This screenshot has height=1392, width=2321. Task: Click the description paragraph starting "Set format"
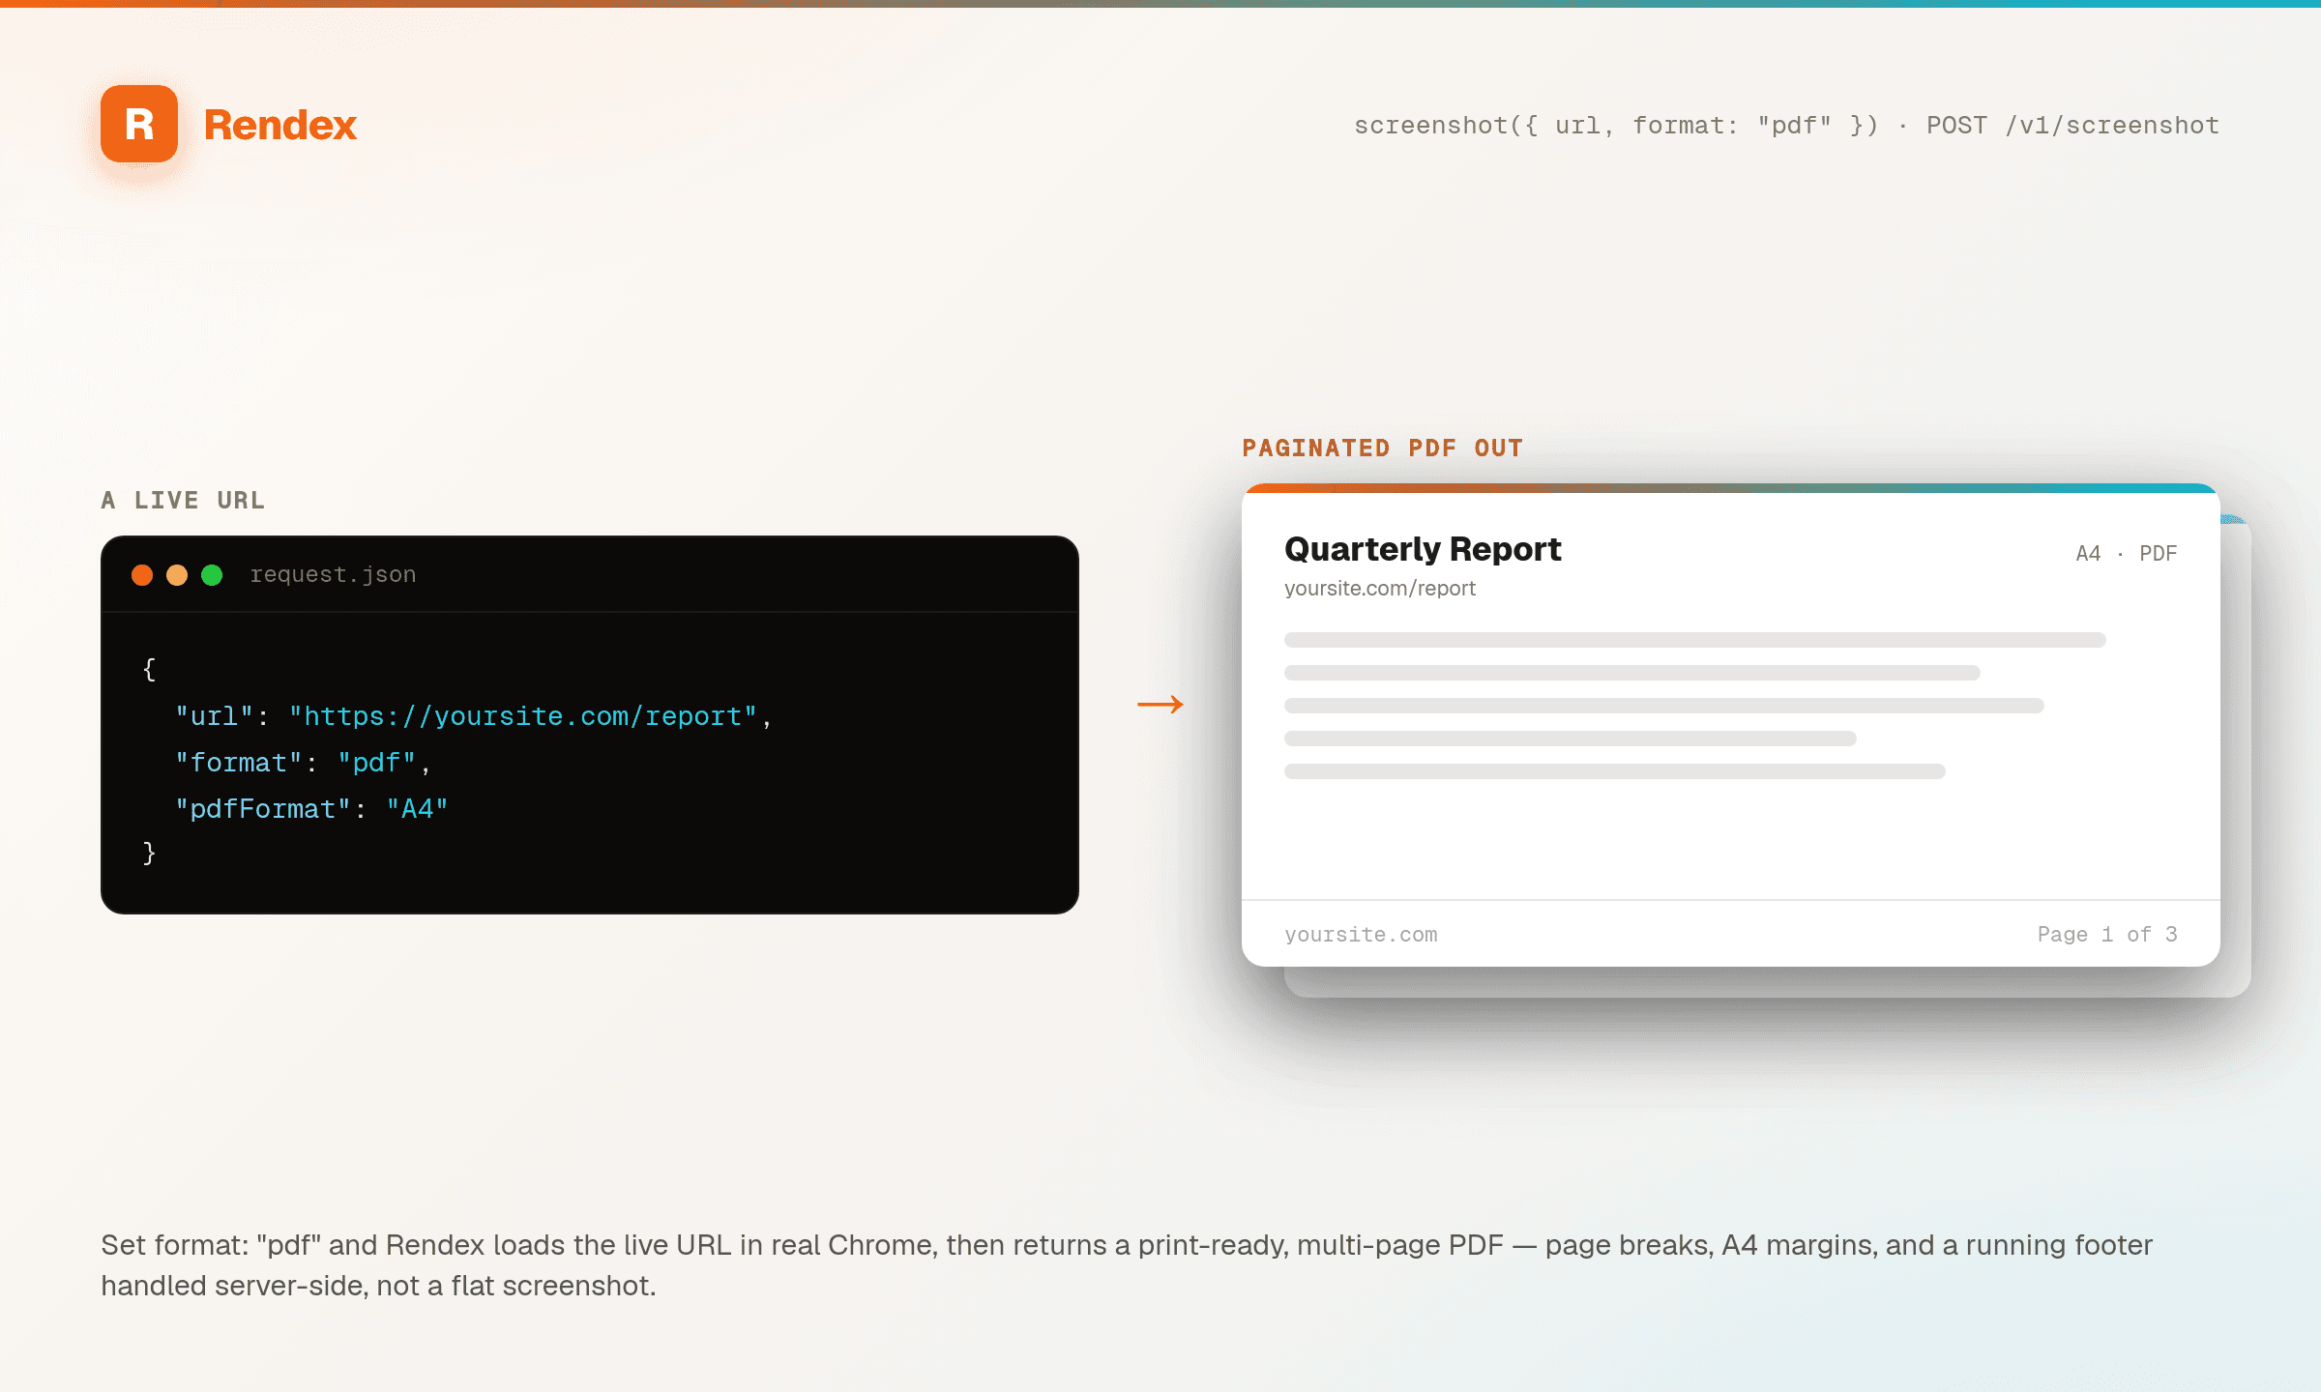click(x=1127, y=1265)
